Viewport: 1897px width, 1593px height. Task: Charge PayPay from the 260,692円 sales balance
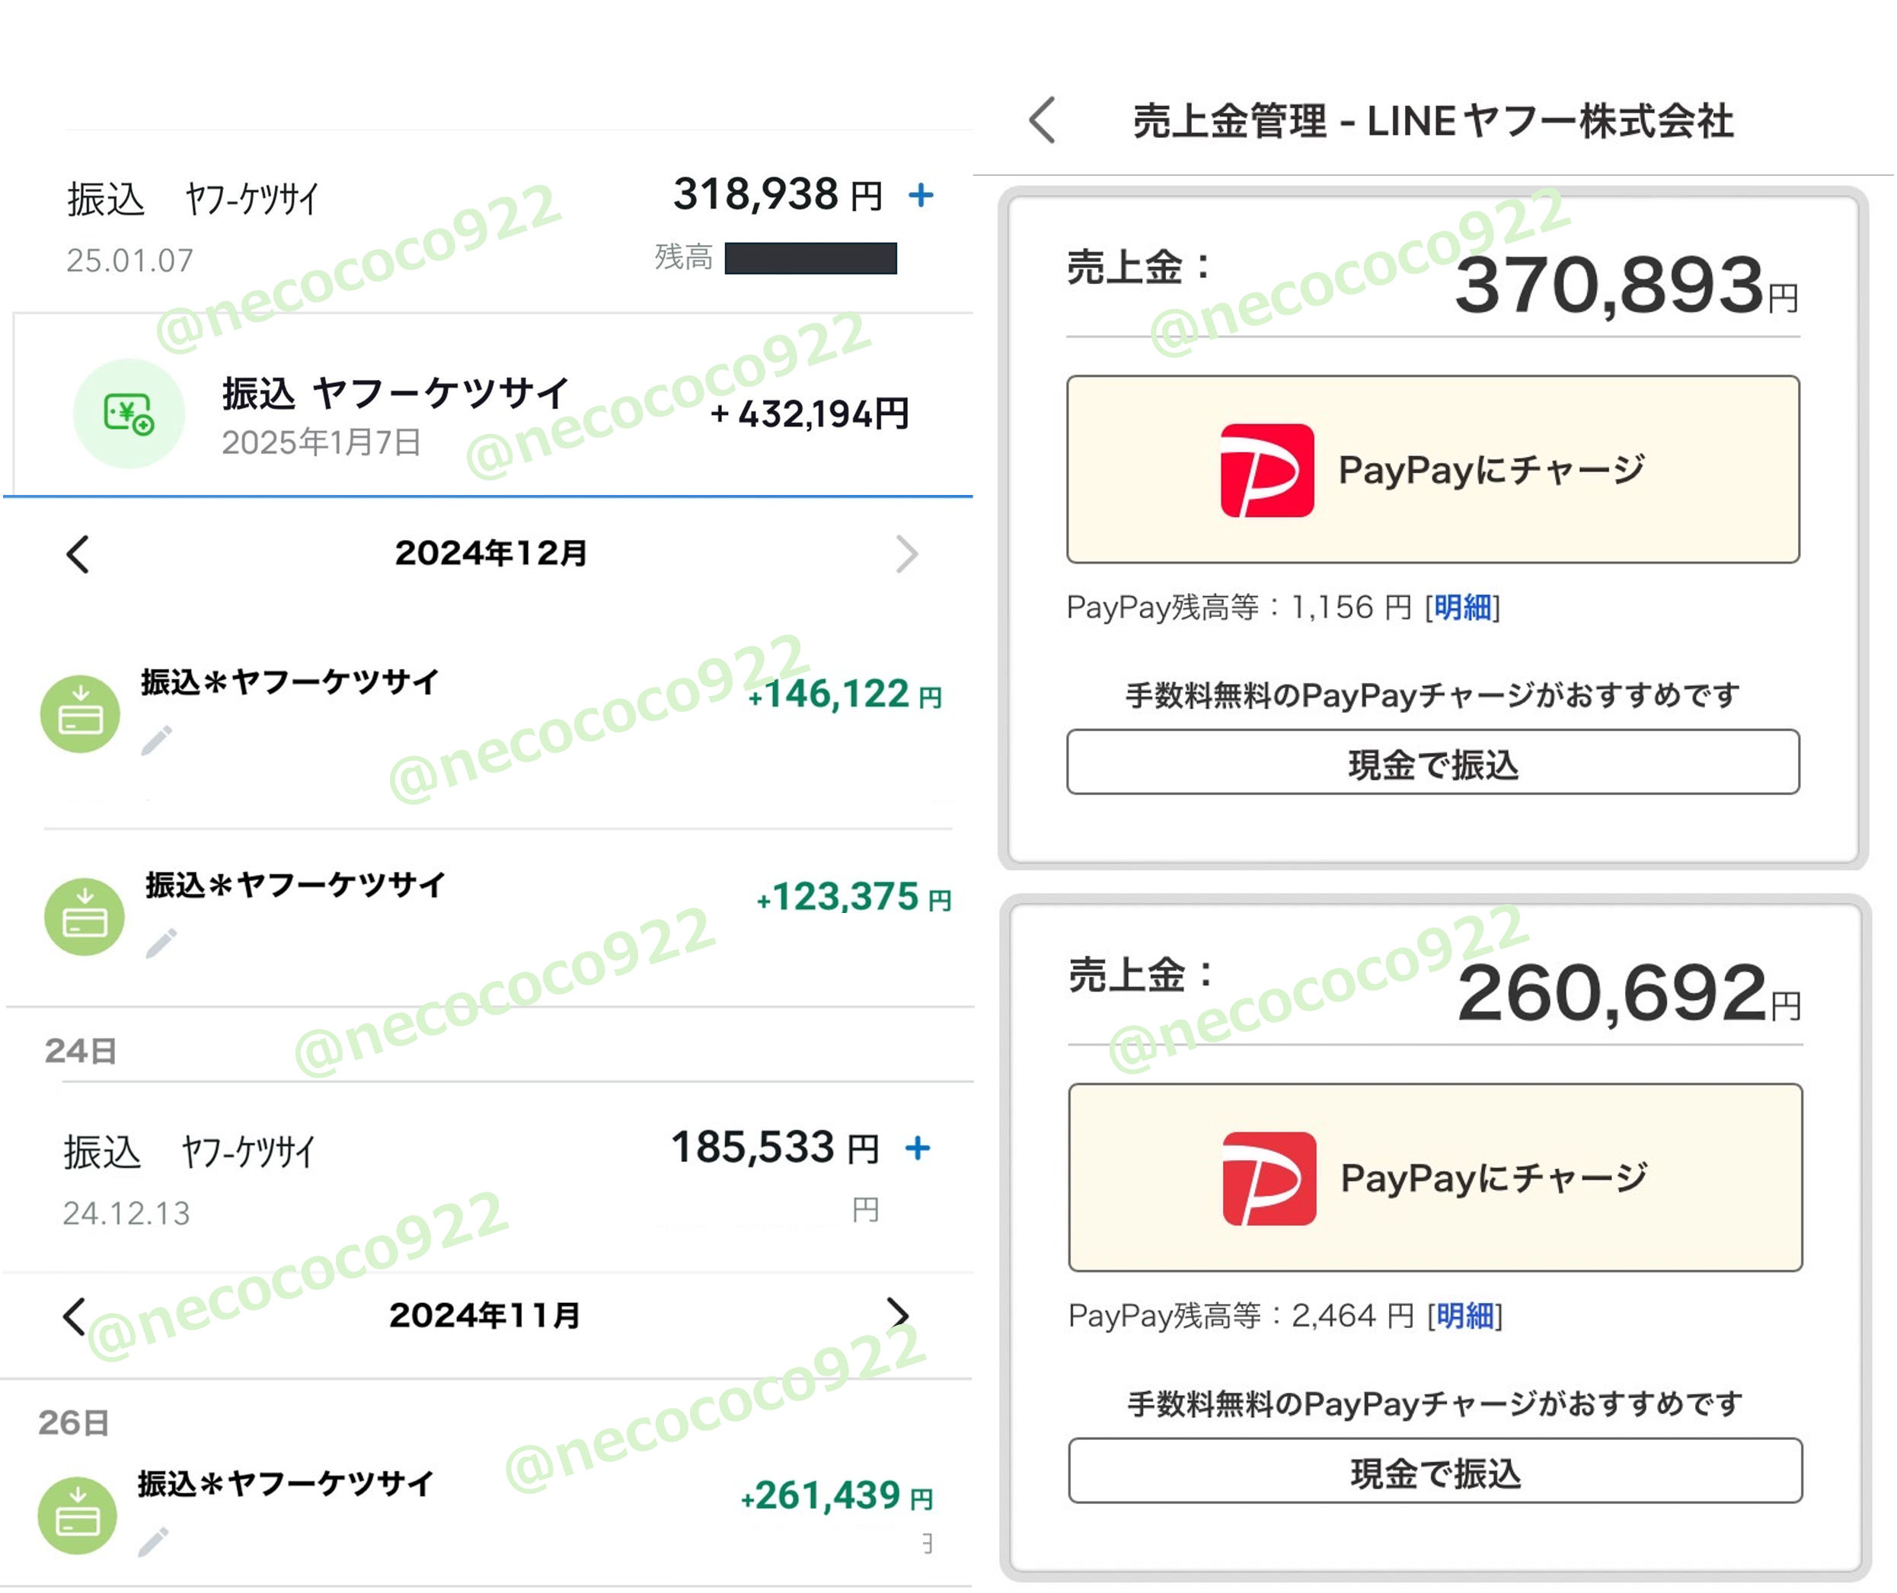pyautogui.click(x=1435, y=1177)
